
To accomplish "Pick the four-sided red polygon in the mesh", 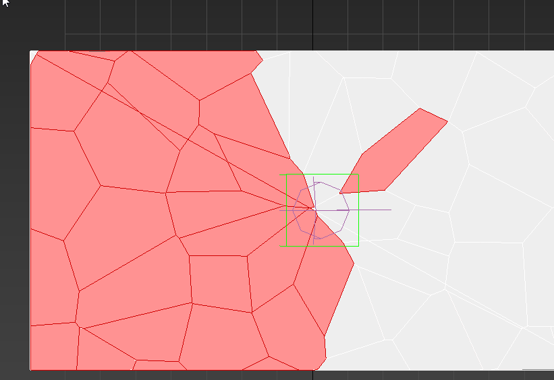I will 221,284.
